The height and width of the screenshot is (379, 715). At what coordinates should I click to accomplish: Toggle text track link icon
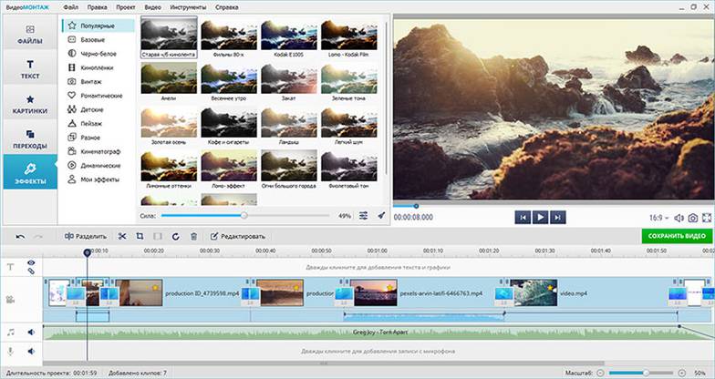click(31, 271)
